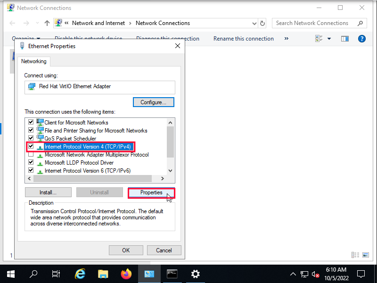
Task: Toggle the preview pane icon
Action: (x=345, y=39)
